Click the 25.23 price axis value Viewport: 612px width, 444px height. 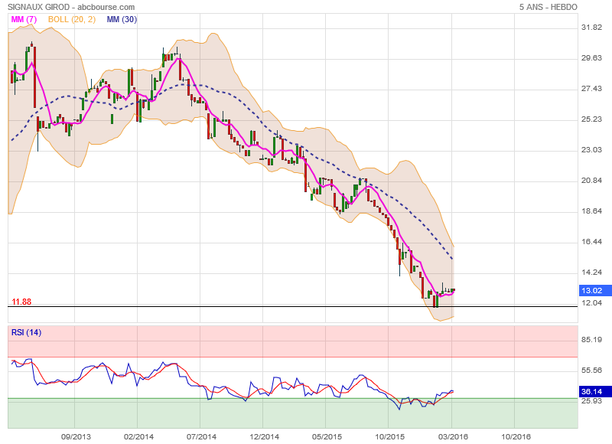coord(591,119)
